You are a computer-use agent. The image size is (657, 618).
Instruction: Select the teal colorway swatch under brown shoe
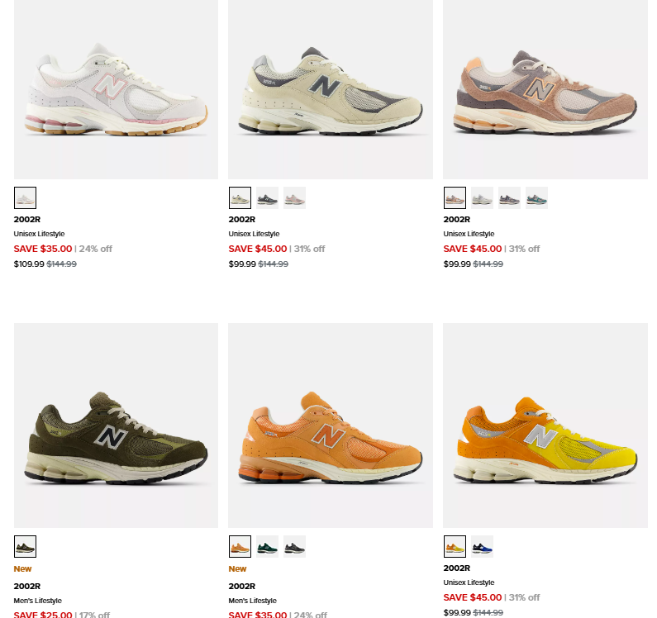[536, 197]
